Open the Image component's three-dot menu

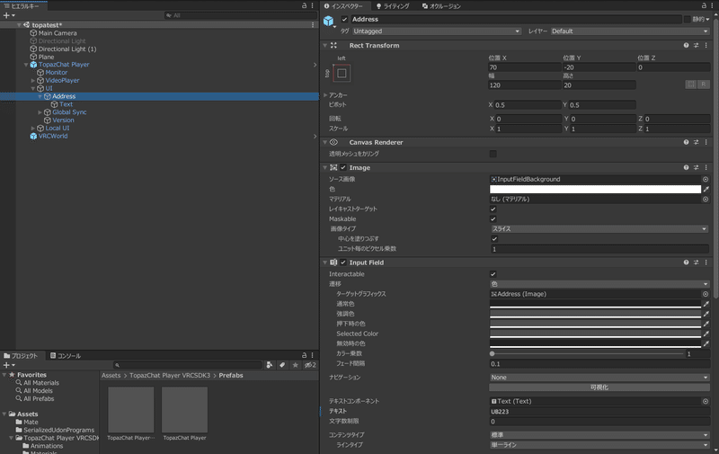tap(706, 167)
